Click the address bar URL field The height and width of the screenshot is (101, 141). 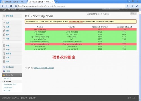click(71, 6)
